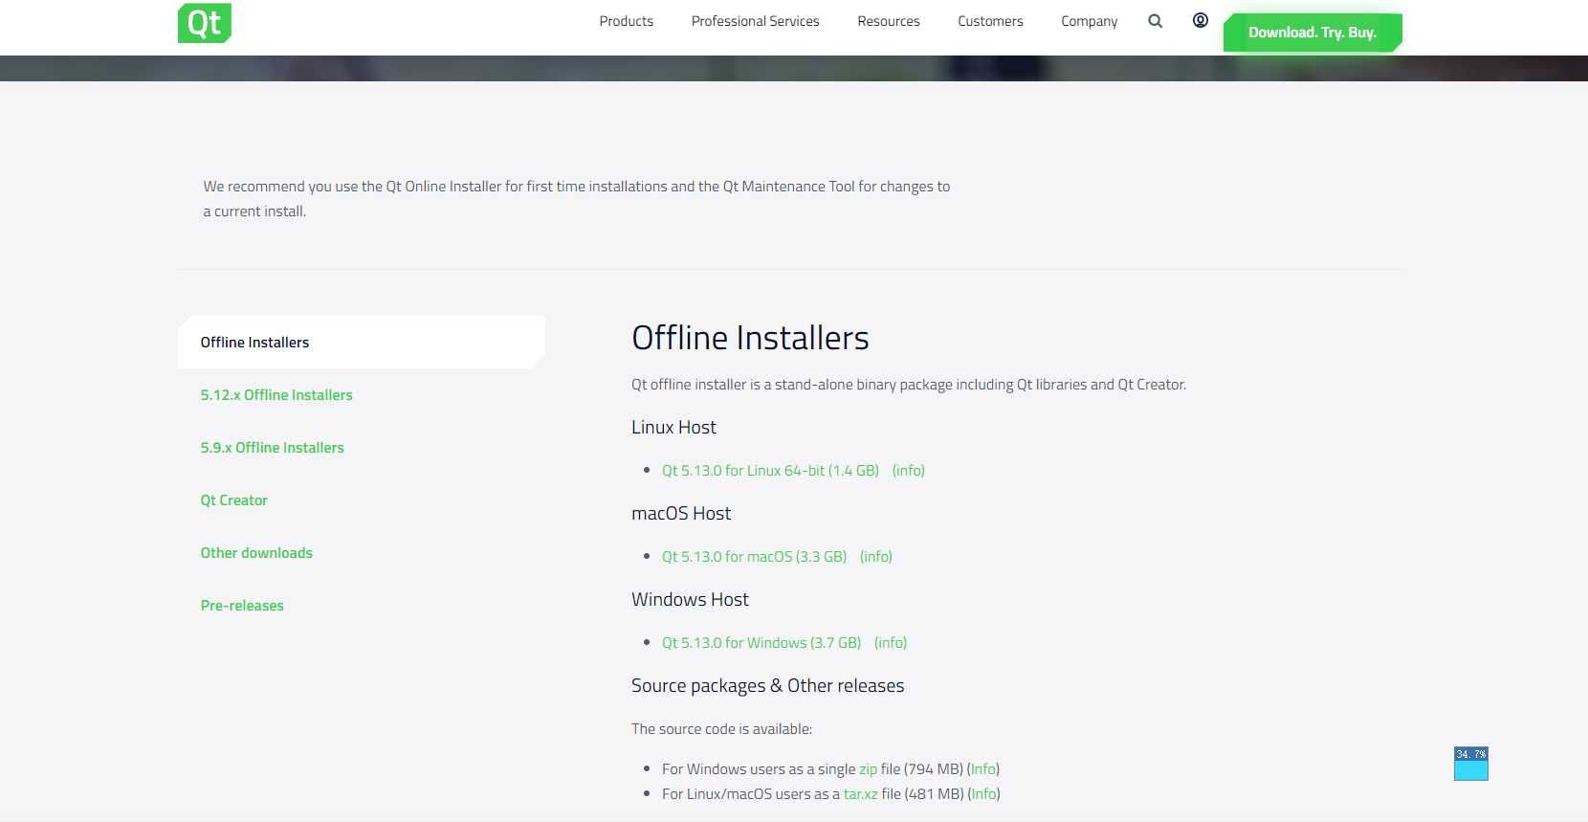Open Info link for tar.xz source
This screenshot has width=1588, height=822.
pyautogui.click(x=984, y=794)
